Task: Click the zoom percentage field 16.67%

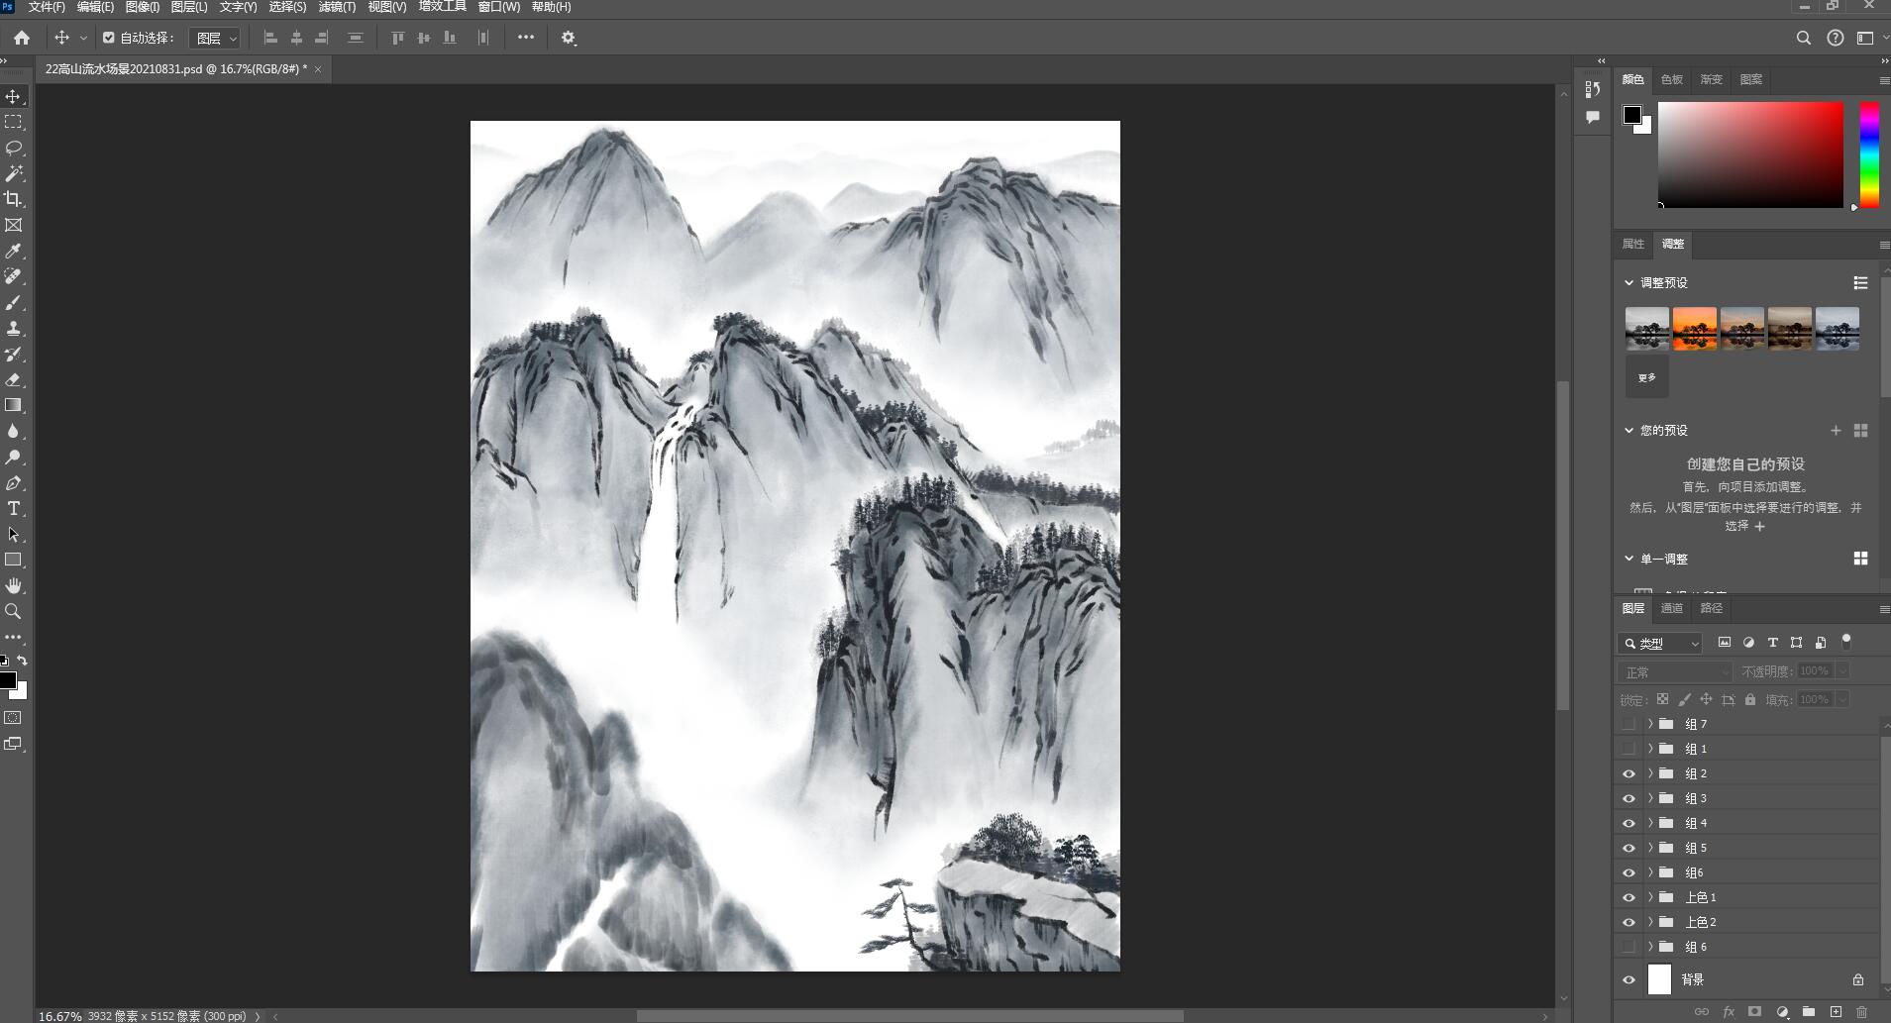Action: (x=60, y=1016)
